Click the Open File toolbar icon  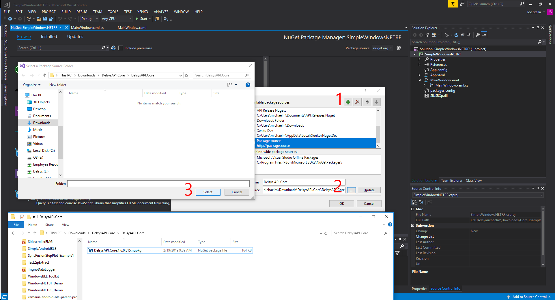[38, 19]
